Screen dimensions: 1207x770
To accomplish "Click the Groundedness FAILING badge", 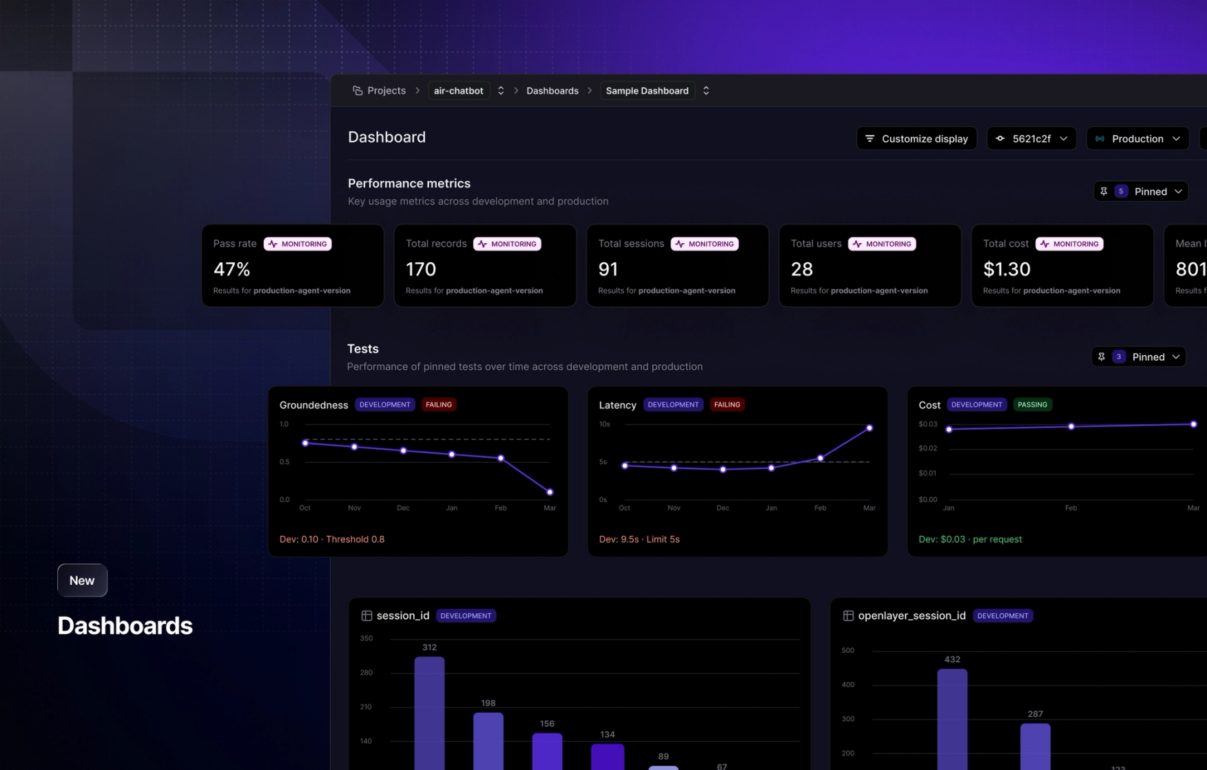I will tap(439, 404).
